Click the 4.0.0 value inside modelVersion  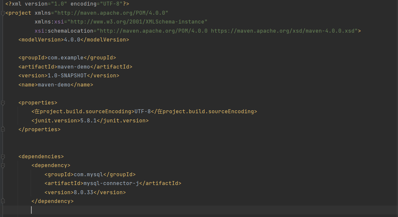(72, 39)
